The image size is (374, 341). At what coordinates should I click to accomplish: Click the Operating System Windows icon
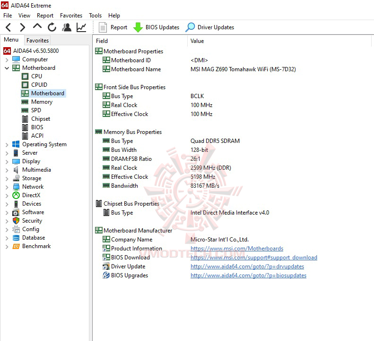(16, 144)
